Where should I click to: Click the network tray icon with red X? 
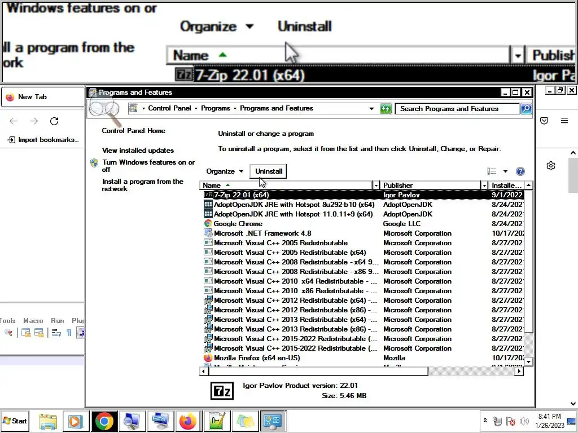(x=510, y=421)
